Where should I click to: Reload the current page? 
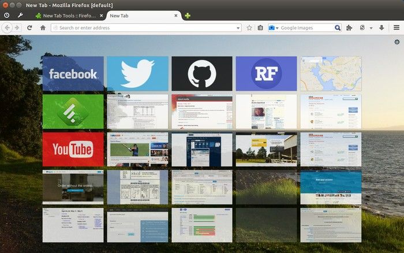click(x=29, y=28)
